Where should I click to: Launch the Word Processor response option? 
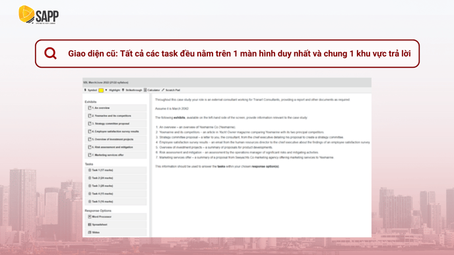[116, 217]
